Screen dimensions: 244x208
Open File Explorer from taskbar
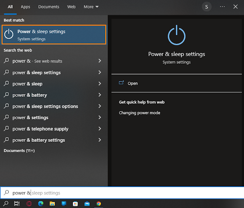[x=52, y=203]
